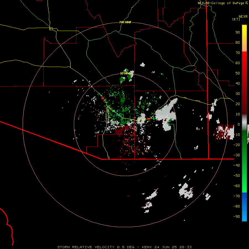Click the NEXLAB-College of DuPage label
This screenshot has height=249, width=249.
pyautogui.click(x=221, y=3)
